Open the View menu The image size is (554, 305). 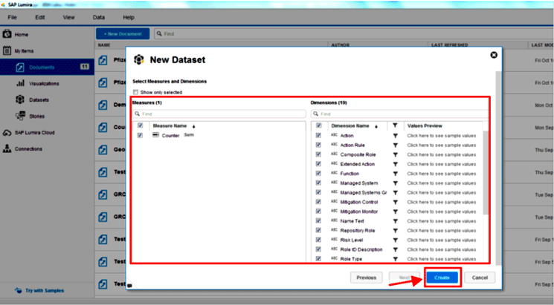[69, 17]
